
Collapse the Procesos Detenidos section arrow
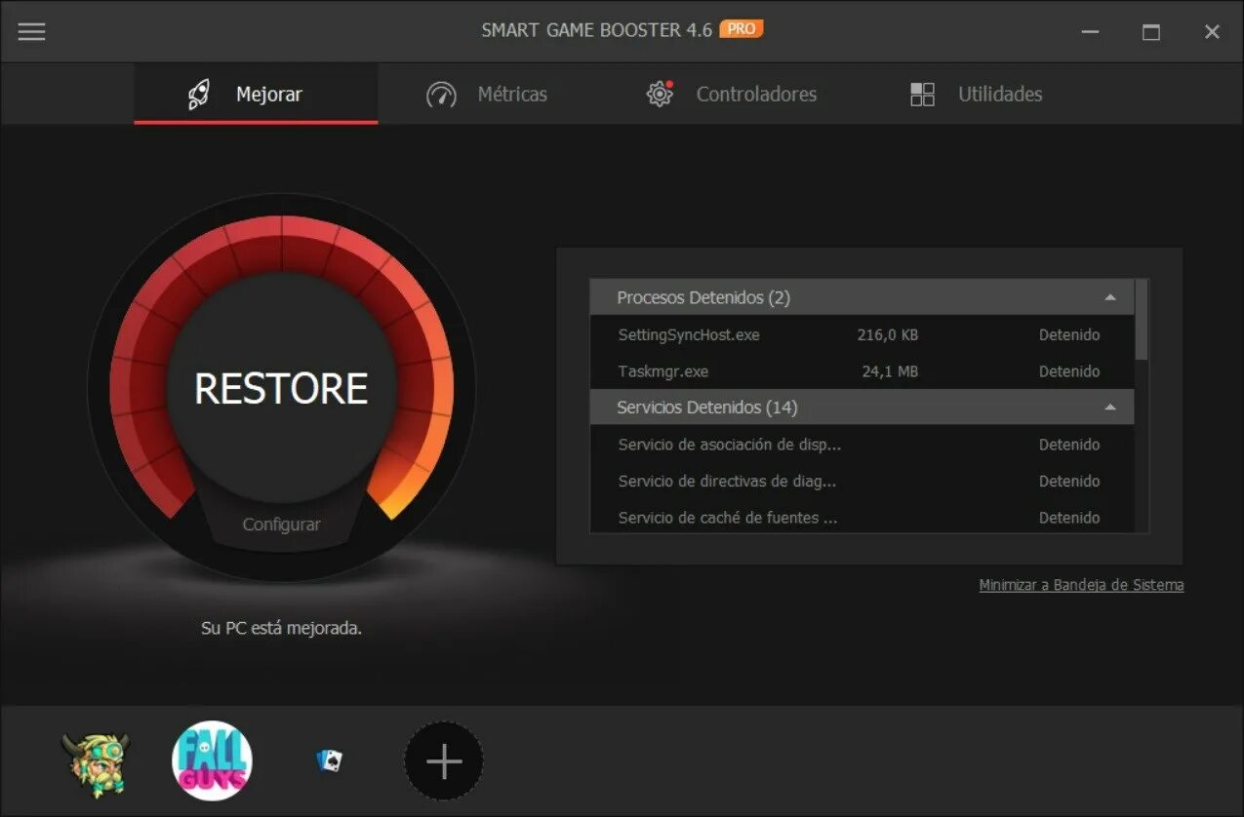[x=1109, y=297]
